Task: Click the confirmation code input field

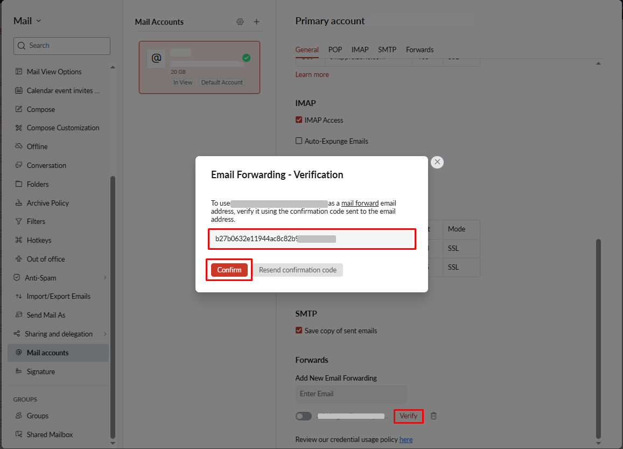Action: pyautogui.click(x=311, y=239)
